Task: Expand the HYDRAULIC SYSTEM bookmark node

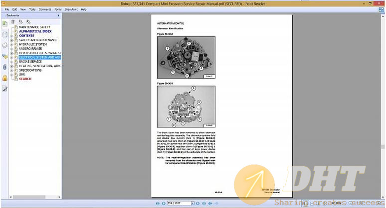Action: click(x=11, y=44)
